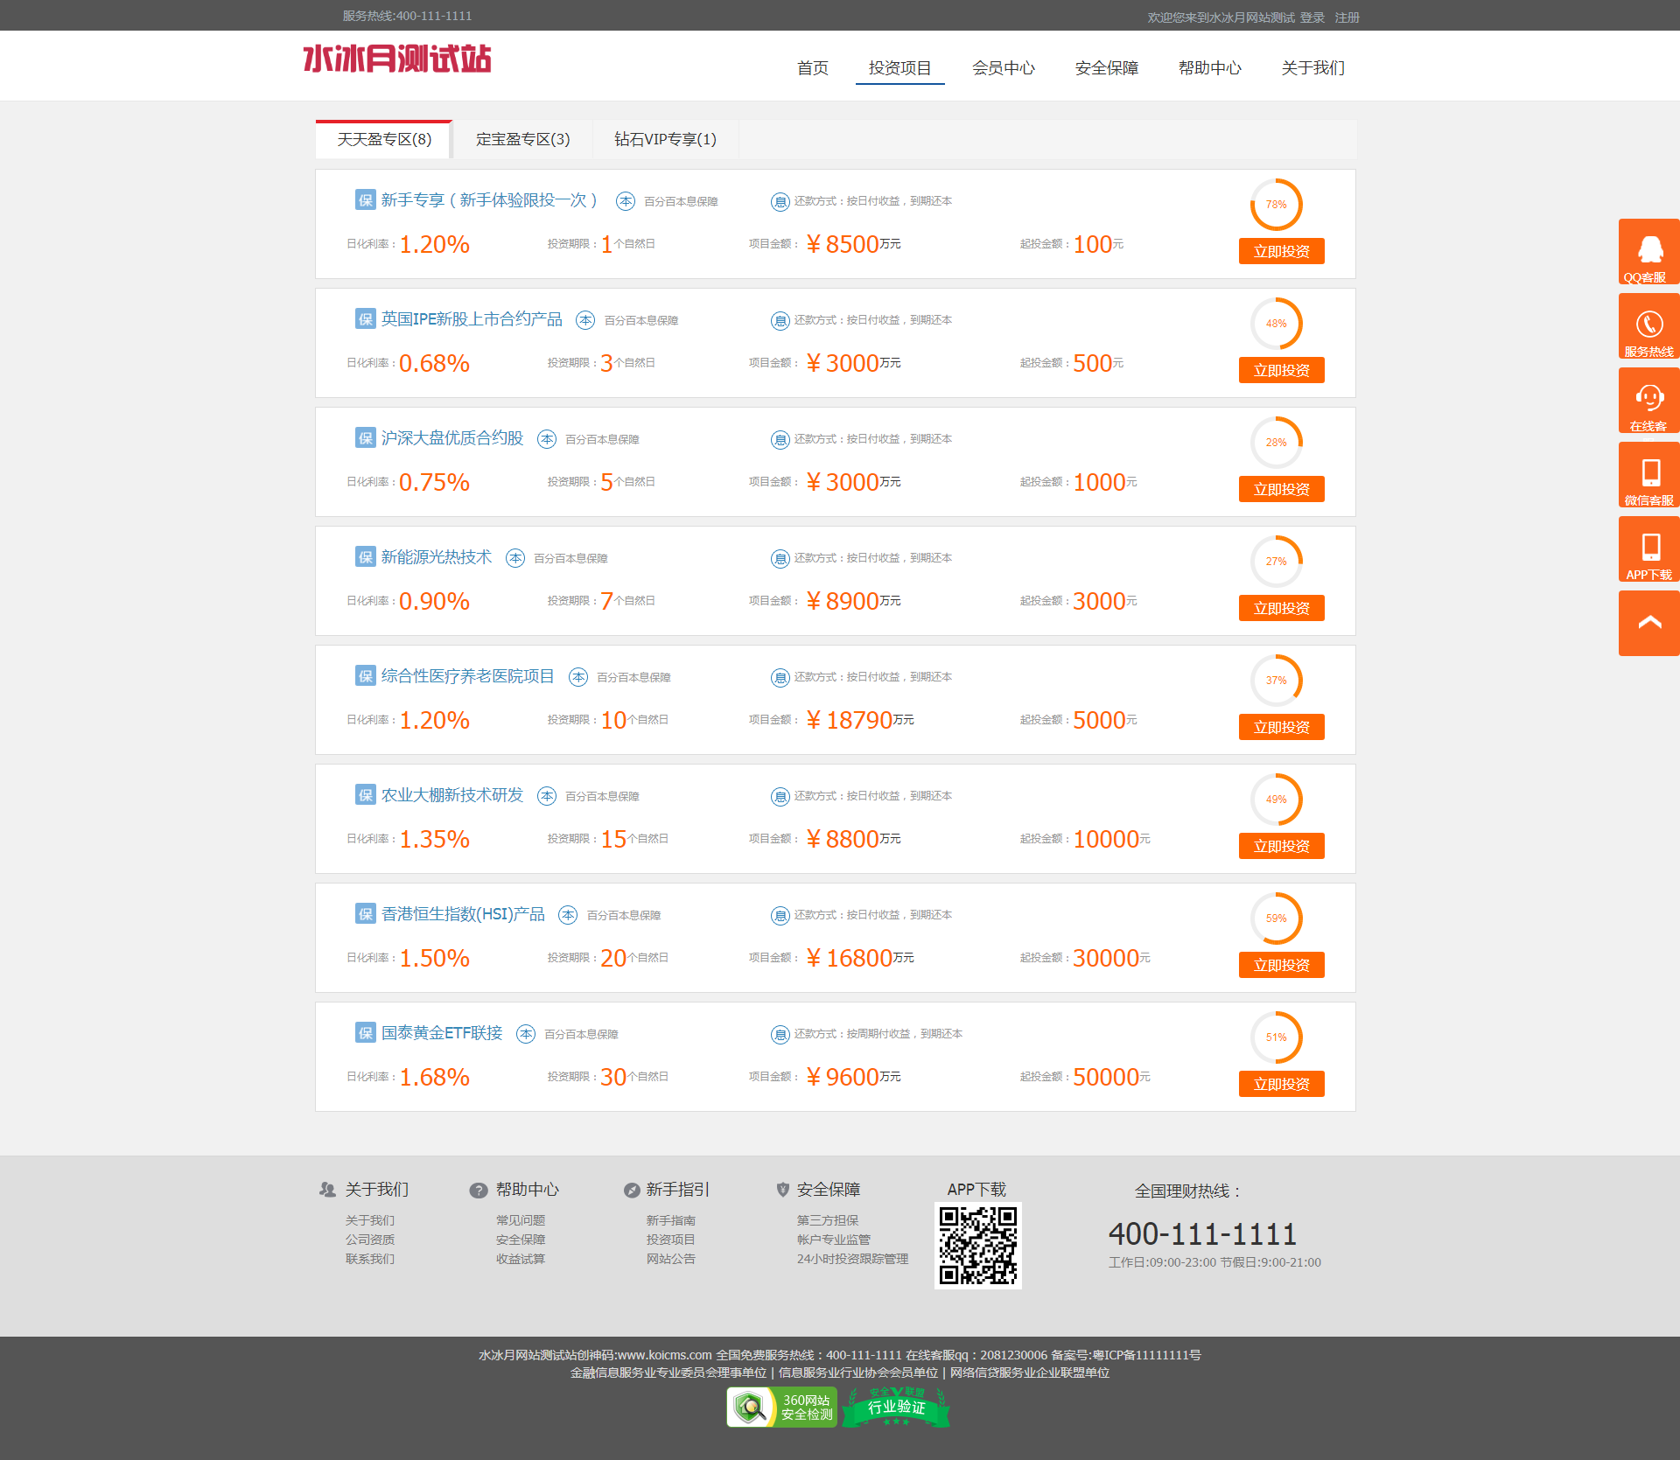
Task: Open the 投资项目 navigation item
Action: tap(899, 68)
